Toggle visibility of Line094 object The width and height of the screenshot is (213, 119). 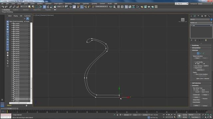point(12,23)
